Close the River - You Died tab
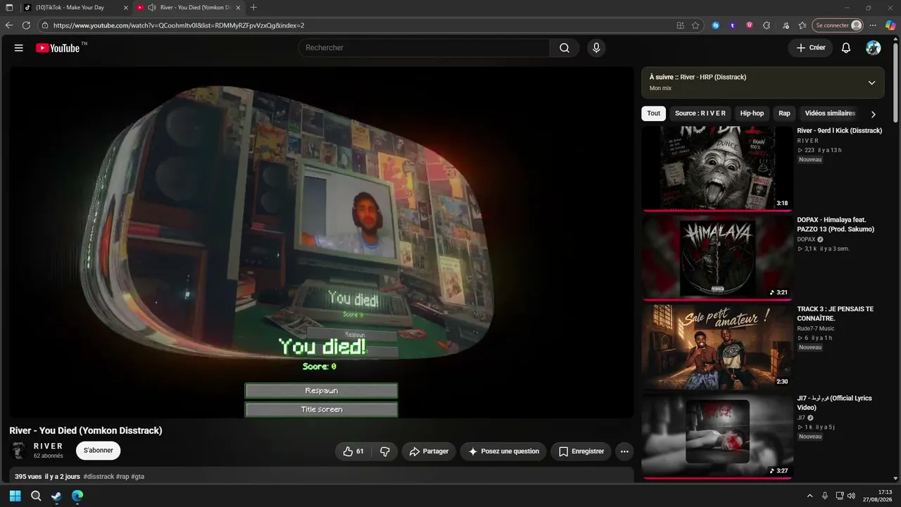The image size is (901, 507). pyautogui.click(x=238, y=8)
